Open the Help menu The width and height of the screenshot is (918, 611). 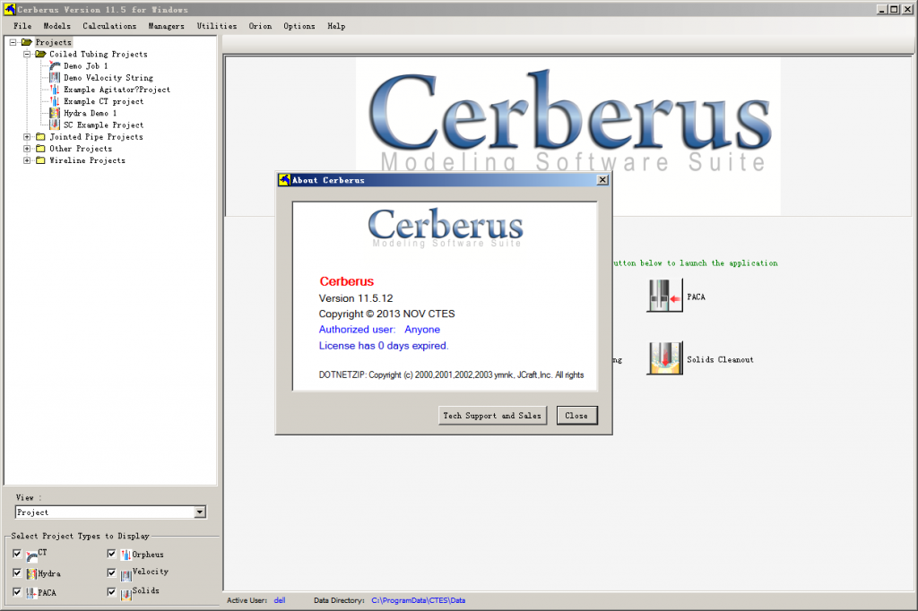(x=336, y=26)
